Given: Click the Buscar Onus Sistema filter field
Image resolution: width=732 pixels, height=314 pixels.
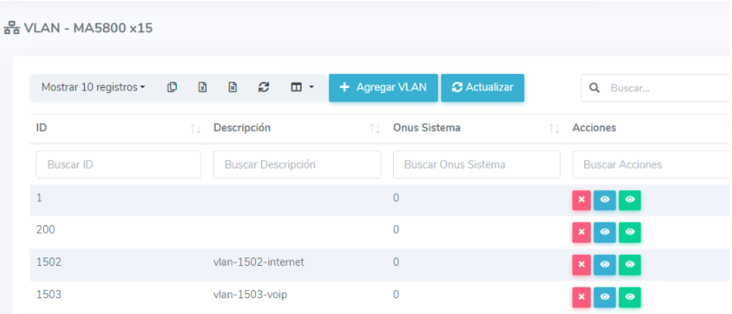Looking at the screenshot, I should click(x=477, y=164).
